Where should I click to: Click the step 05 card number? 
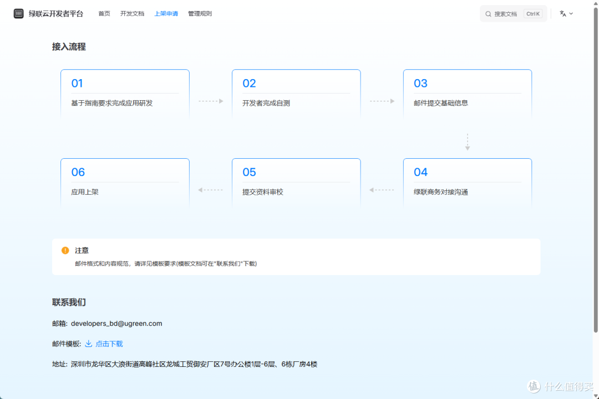[x=249, y=172]
